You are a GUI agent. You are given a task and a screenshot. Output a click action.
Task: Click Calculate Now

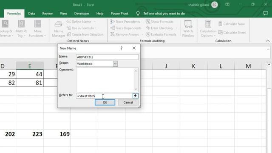[x=232, y=24]
